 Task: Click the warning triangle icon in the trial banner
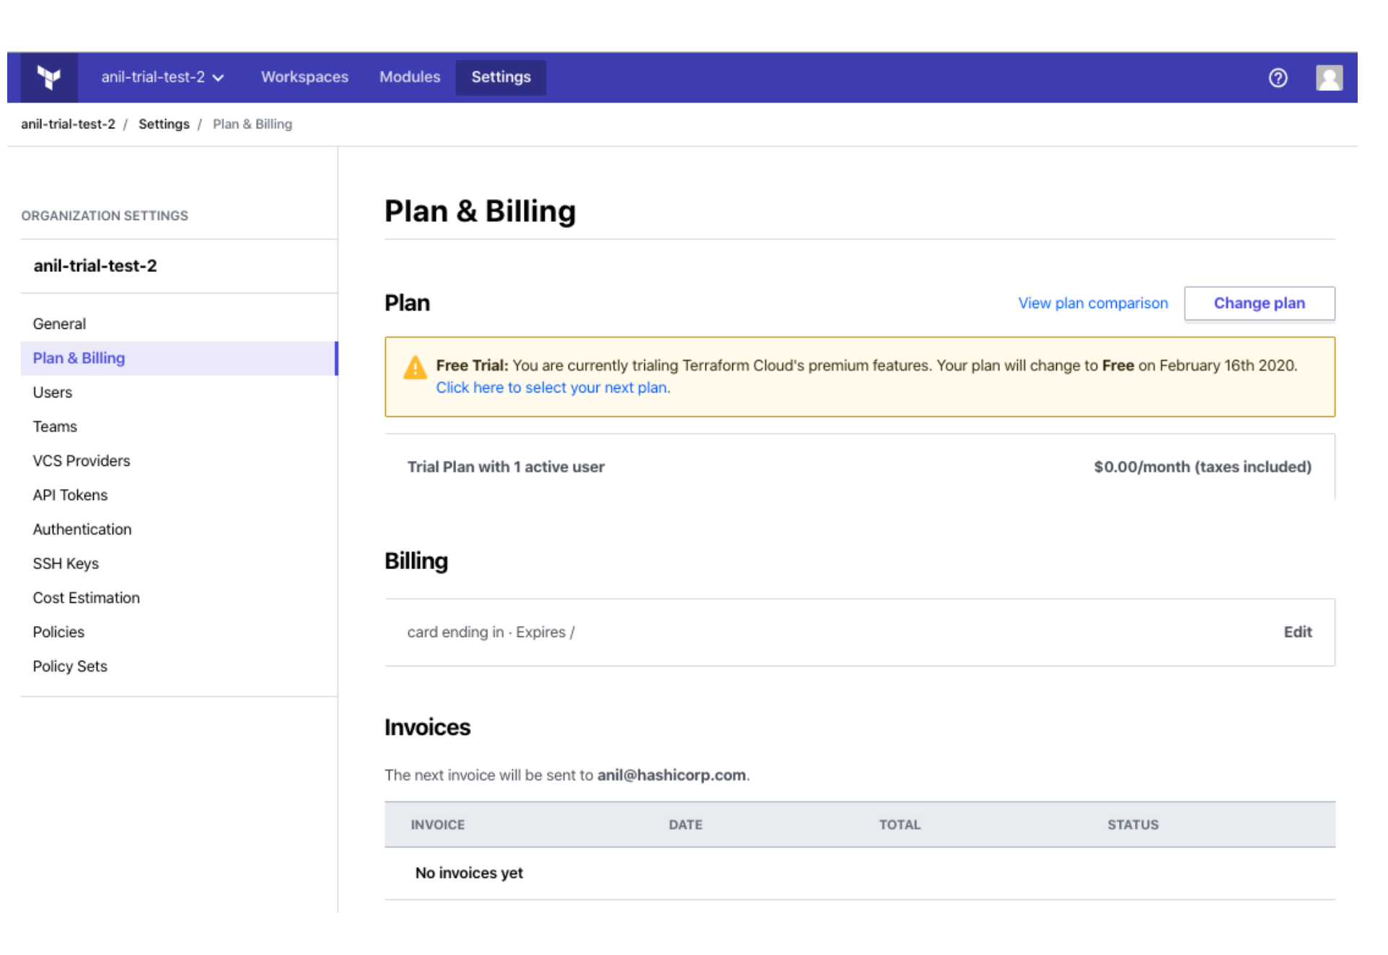(415, 368)
